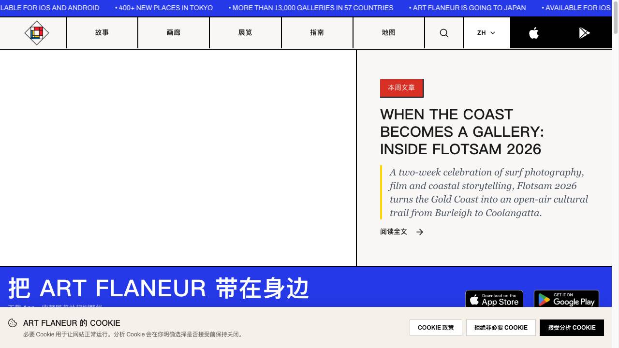The width and height of the screenshot is (619, 348).
Task: Click the Art Flaneur diamond logo
Action: (37, 33)
